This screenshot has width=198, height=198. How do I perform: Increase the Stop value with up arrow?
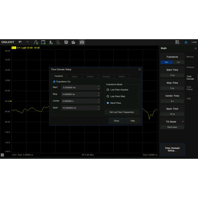click(99, 93)
